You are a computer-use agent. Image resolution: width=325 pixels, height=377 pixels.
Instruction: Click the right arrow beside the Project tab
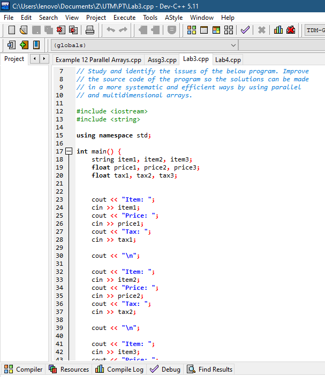pos(44,58)
